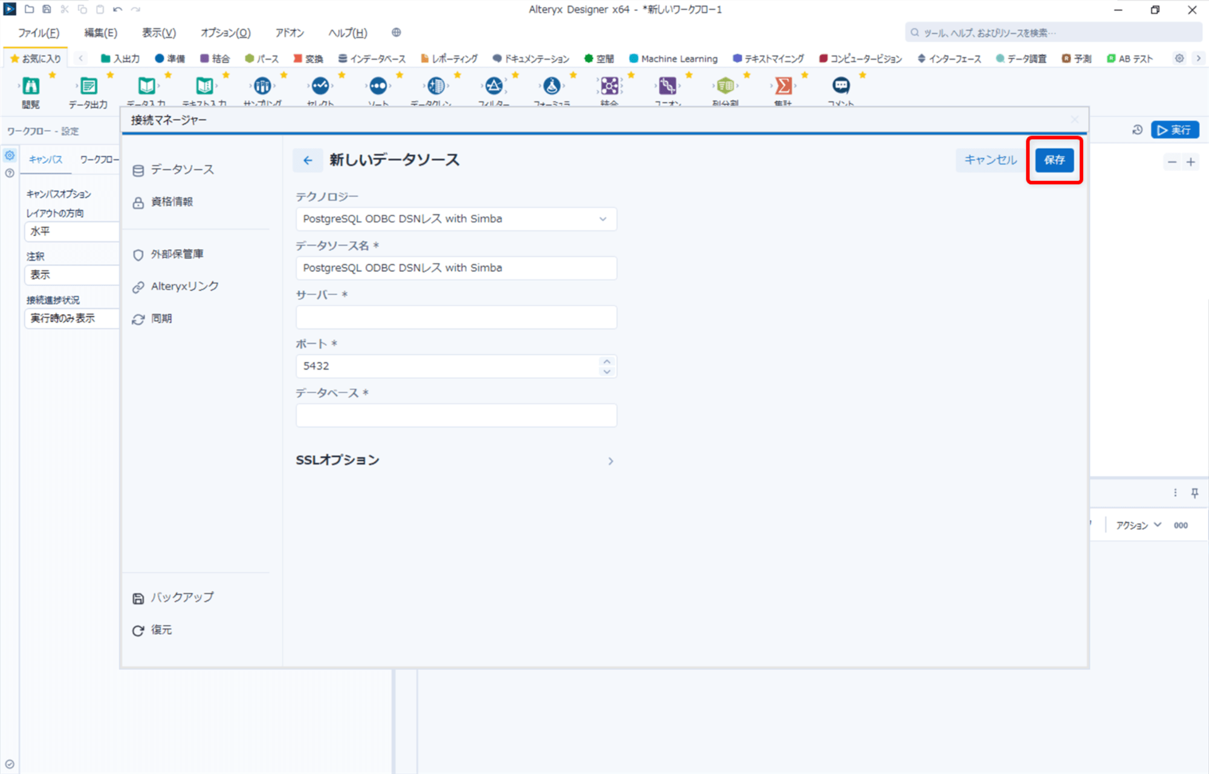Screen dimensions: 1209x774
Task: Click the 保存 save button
Action: [1054, 160]
